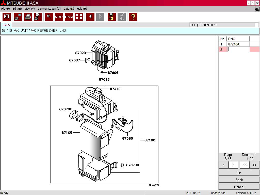The image size is (260, 195).
Task: Click the exit door toolbar icon
Action: (7, 17)
